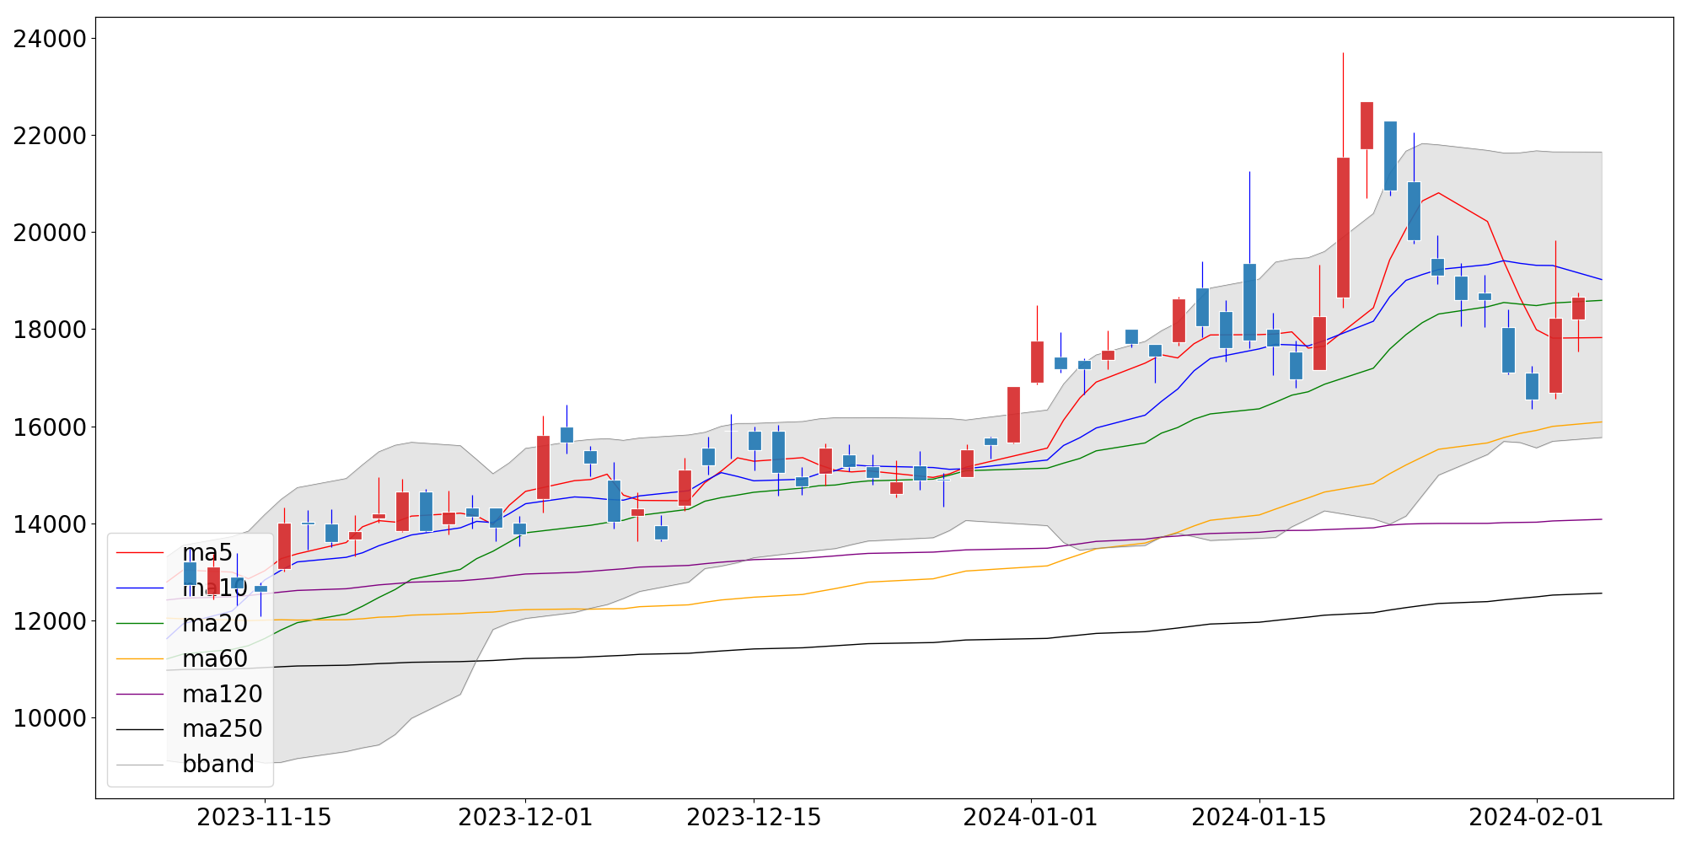Click the ma5 legend label
Image resolution: width=1686 pixels, height=843 pixels.
click(x=207, y=553)
